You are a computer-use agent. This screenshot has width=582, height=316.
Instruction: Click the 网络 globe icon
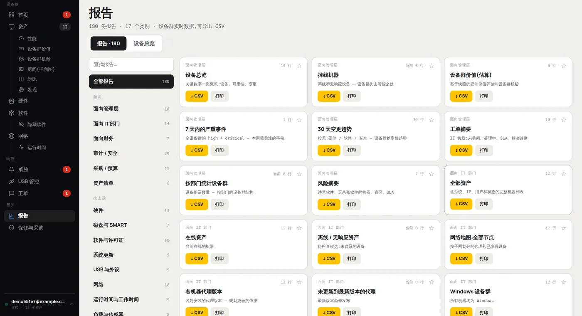(x=12, y=136)
